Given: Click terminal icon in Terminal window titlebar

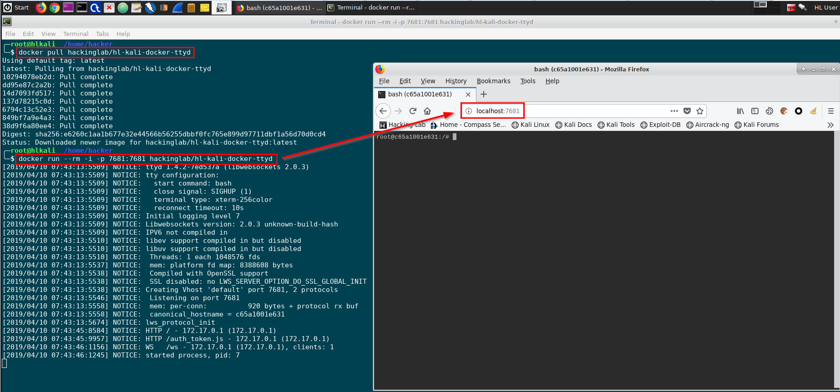Looking at the screenshot, I should pos(7,21).
